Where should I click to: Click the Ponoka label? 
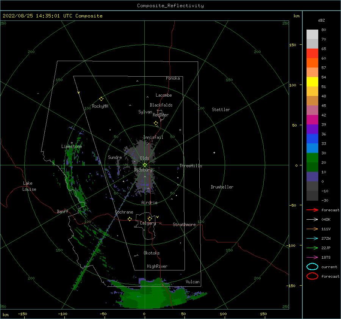[x=173, y=78]
